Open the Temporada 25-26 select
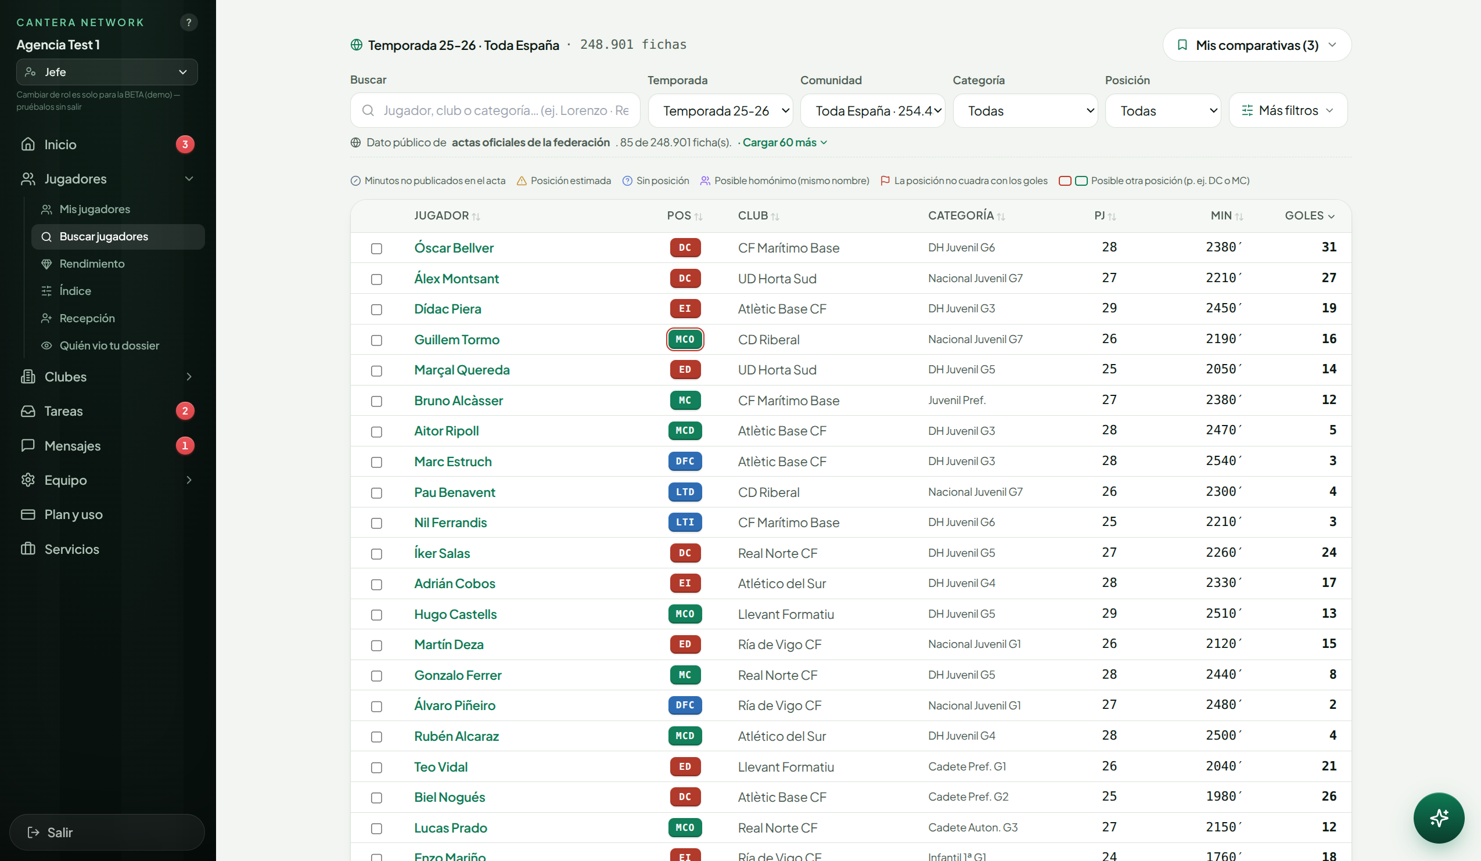Image resolution: width=1481 pixels, height=861 pixels. (721, 110)
